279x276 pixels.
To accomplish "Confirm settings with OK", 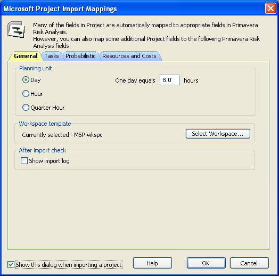I will (x=206, y=263).
